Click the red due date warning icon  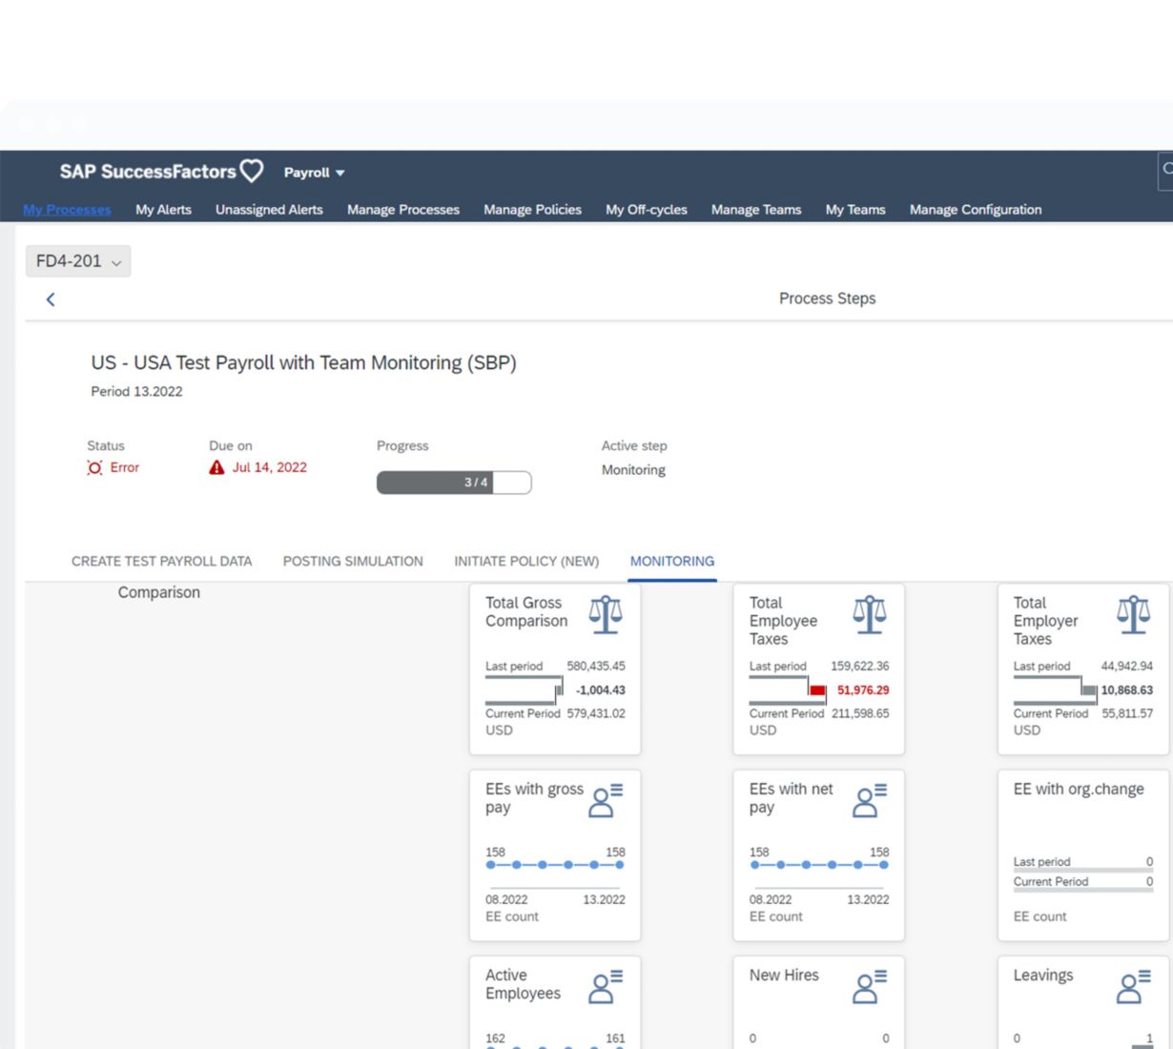pos(216,467)
